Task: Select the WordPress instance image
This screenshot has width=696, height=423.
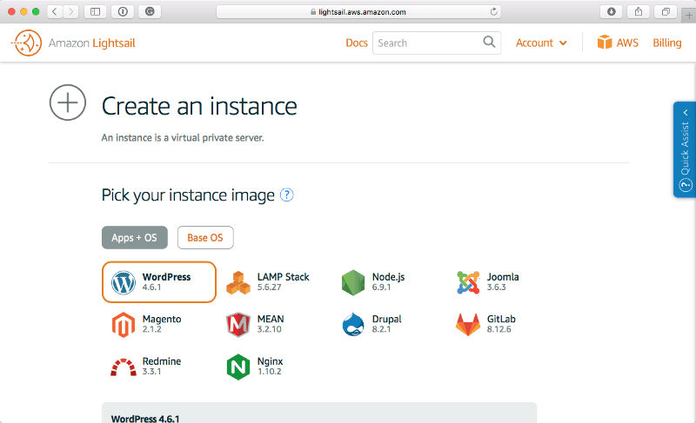Action: pyautogui.click(x=159, y=282)
